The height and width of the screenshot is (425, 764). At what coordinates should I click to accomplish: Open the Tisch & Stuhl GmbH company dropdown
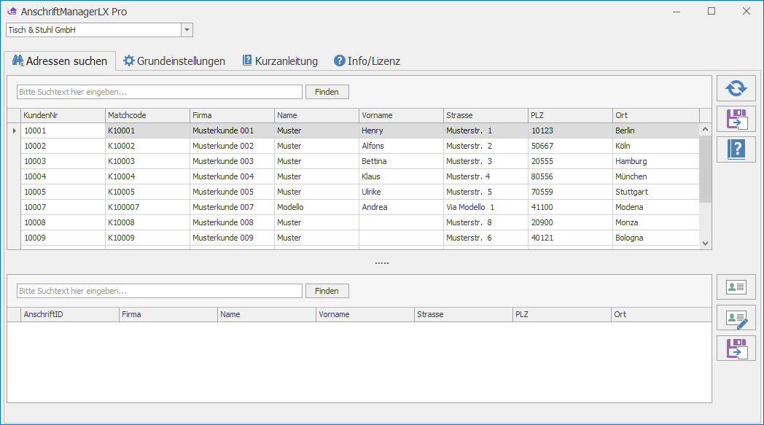[187, 30]
